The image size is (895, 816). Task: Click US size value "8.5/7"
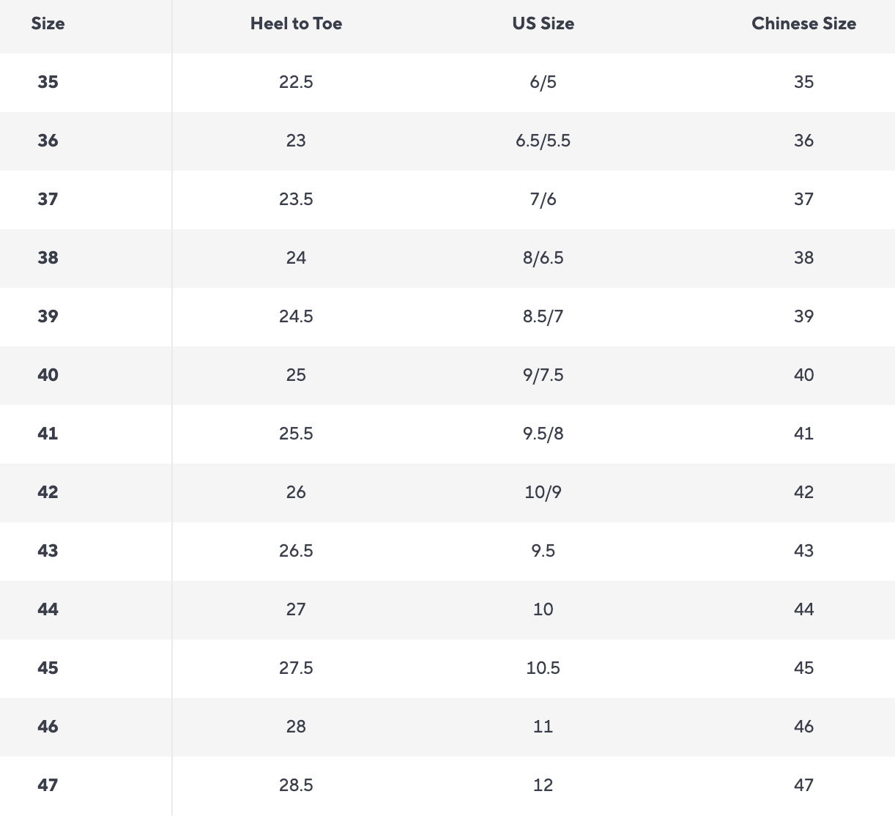click(x=543, y=316)
